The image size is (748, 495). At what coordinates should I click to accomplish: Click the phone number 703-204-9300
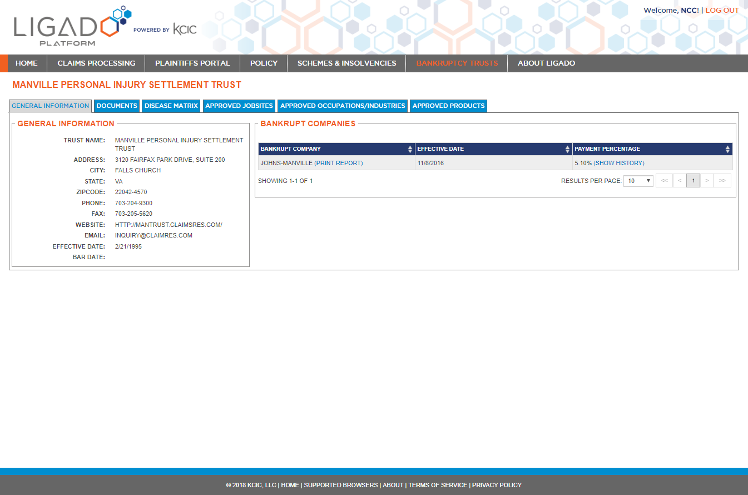coord(133,204)
